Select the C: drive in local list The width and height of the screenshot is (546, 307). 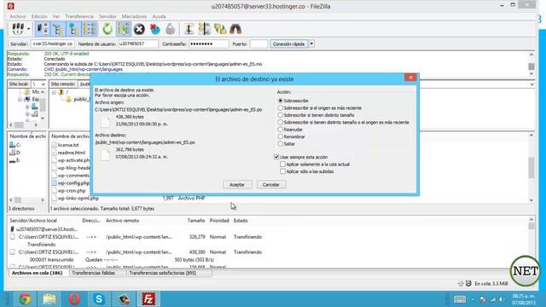15,145
